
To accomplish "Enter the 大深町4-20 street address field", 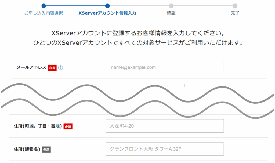I will tap(165, 126).
